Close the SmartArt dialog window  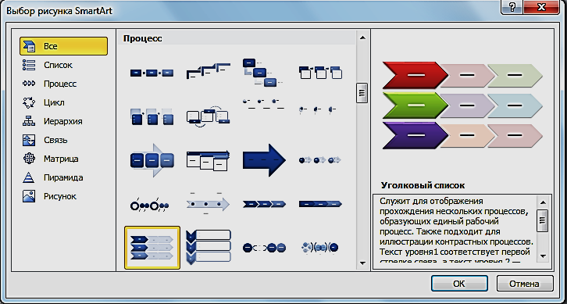click(x=541, y=7)
